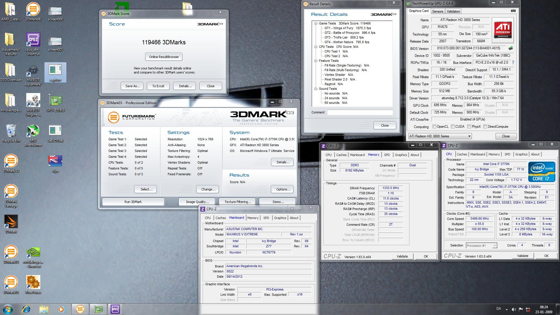Open the nvidiaInspector folder icon
This screenshot has width=560, height=315.
[11, 103]
